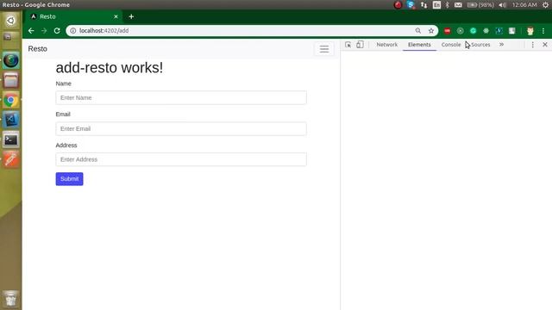Go back using browser back arrow
Viewport: 552px width, 310px height.
pyautogui.click(x=31, y=31)
